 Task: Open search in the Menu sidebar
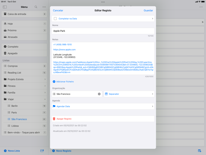(36, 7)
